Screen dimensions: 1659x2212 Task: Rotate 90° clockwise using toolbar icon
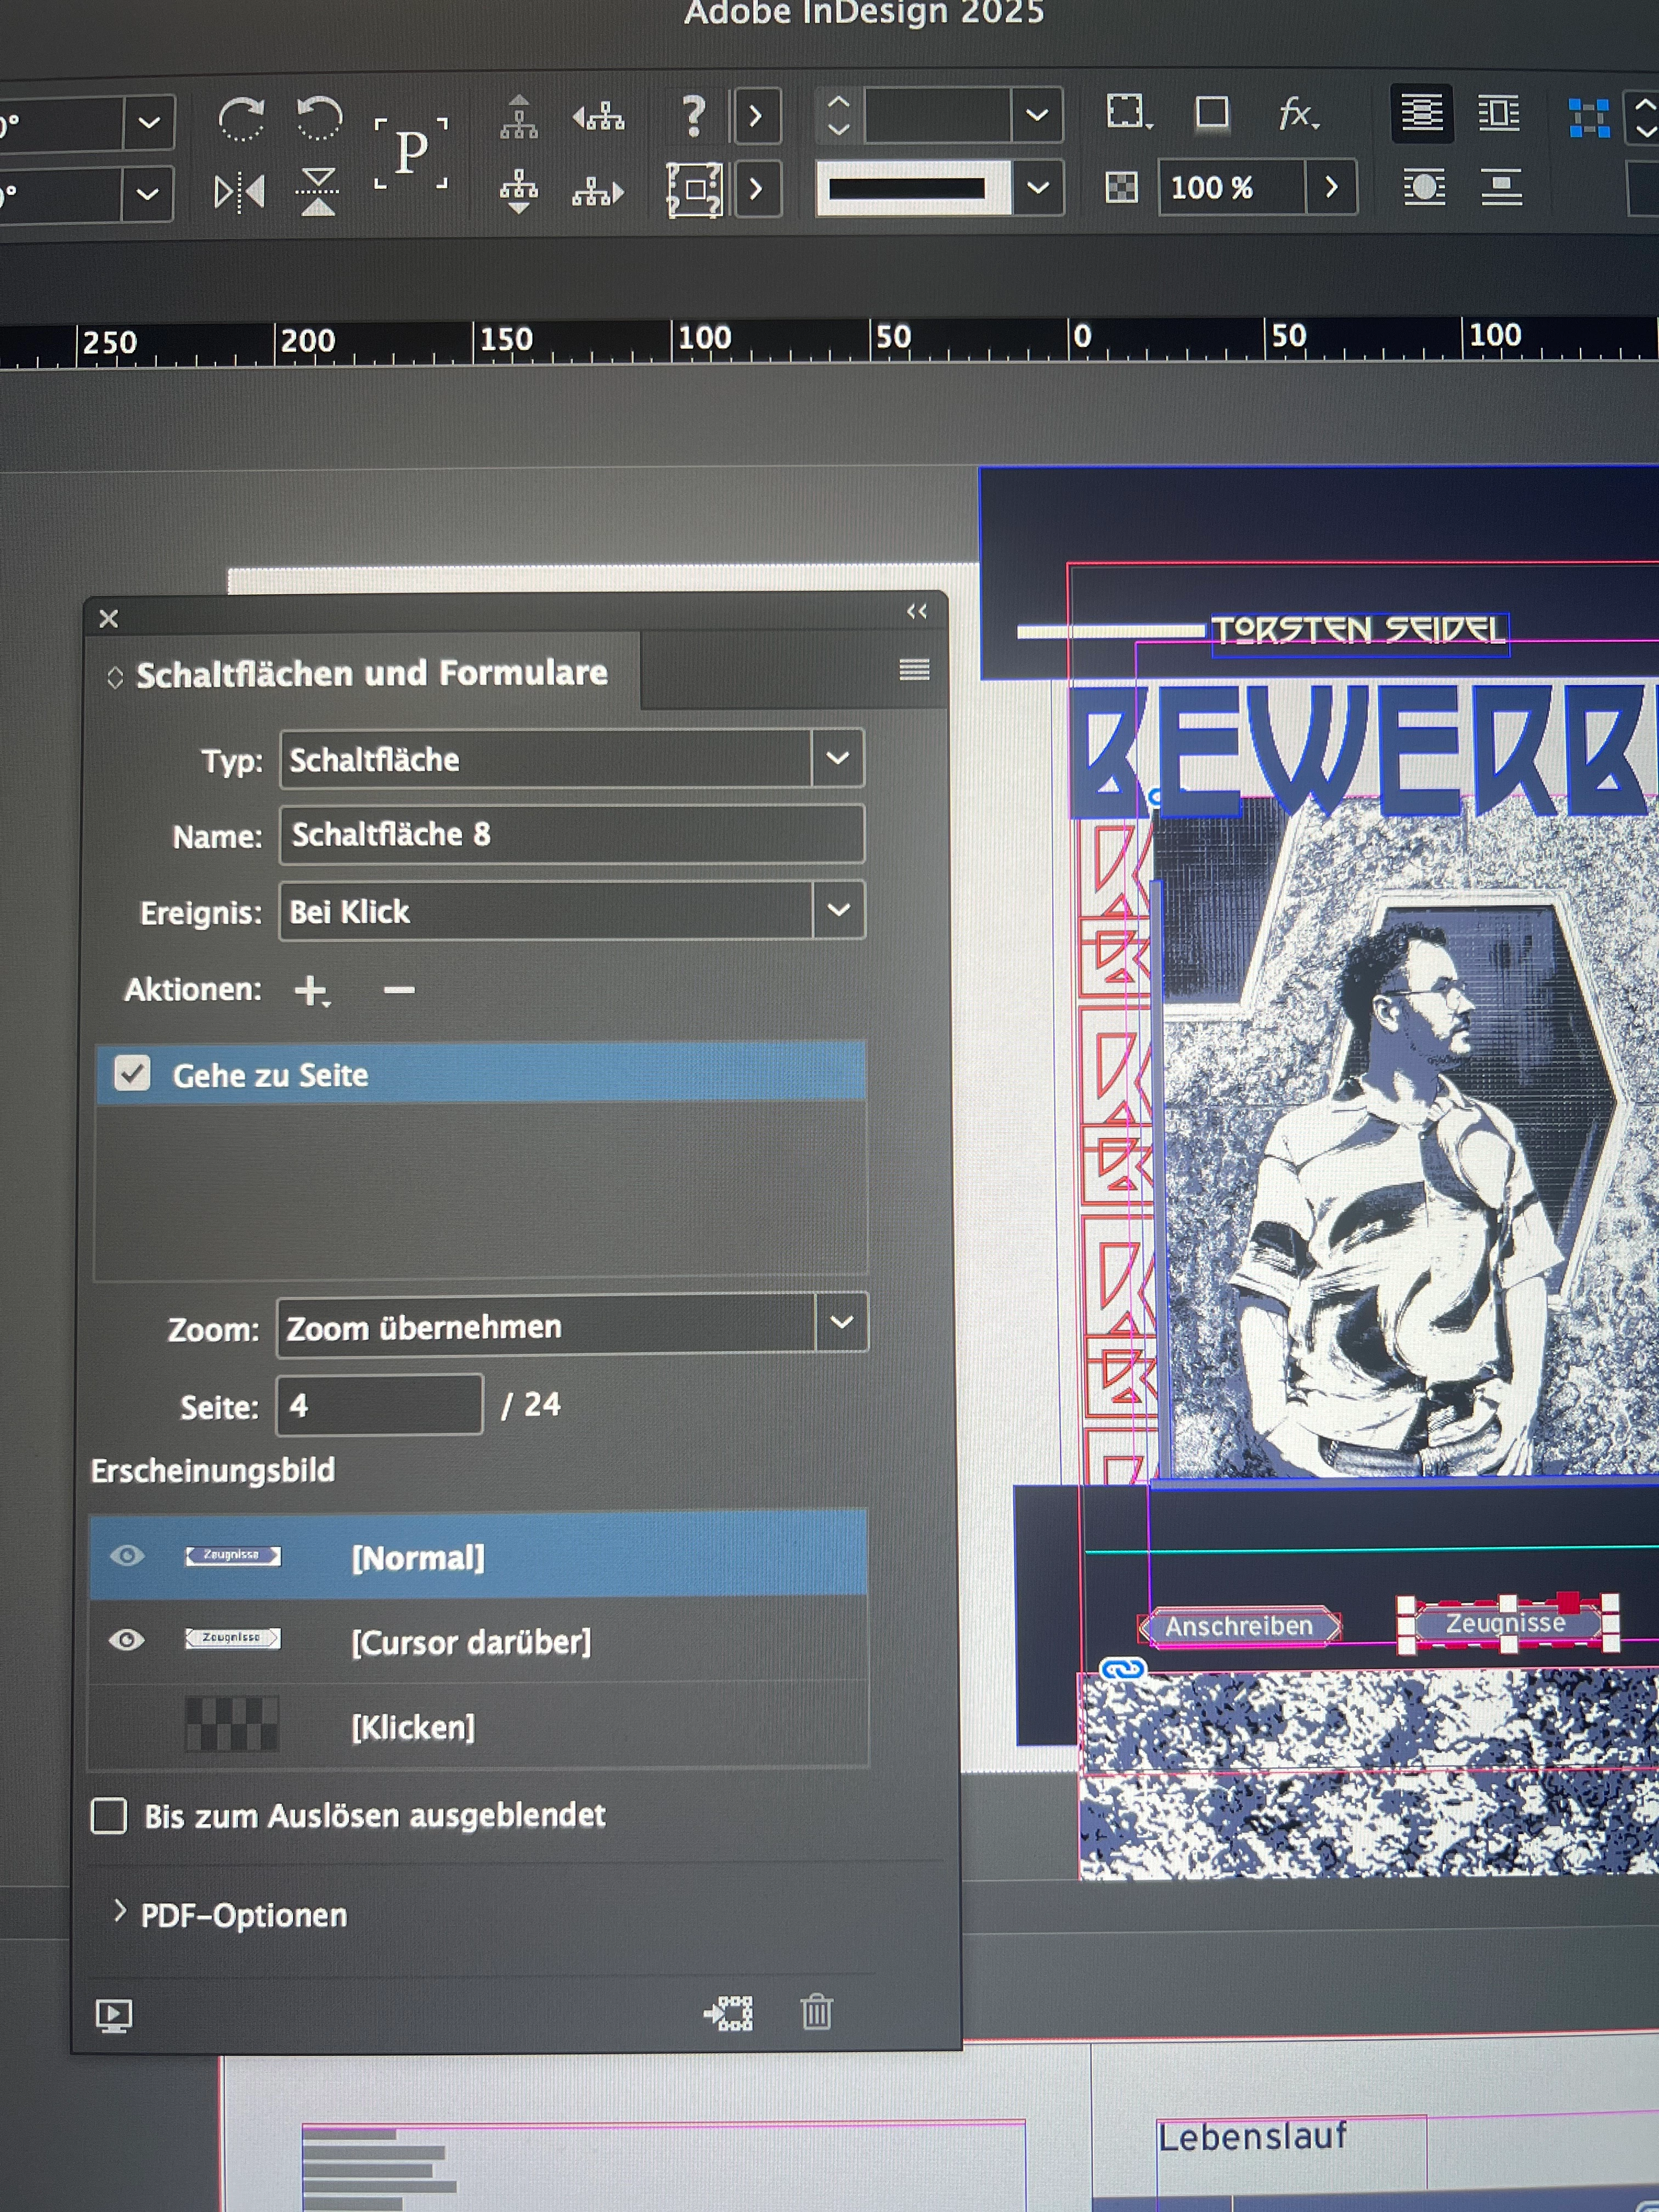[x=241, y=120]
